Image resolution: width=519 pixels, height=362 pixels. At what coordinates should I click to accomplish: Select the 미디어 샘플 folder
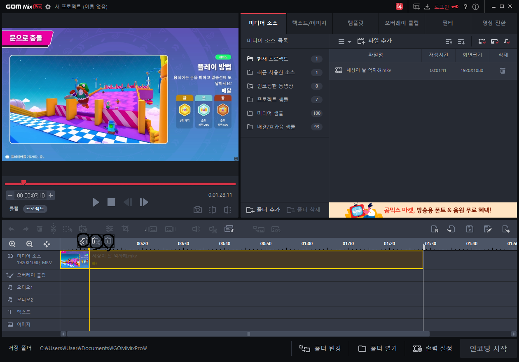pyautogui.click(x=285, y=113)
